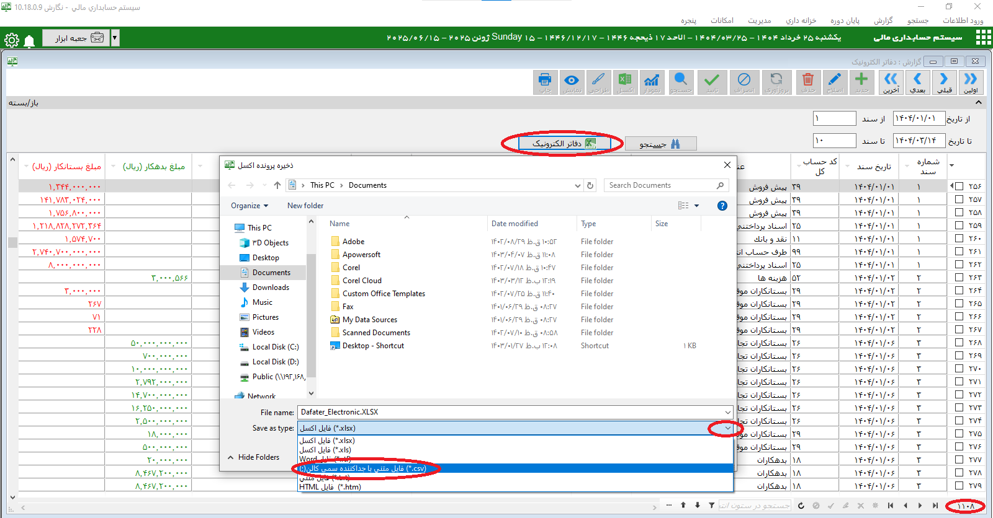The height and width of the screenshot is (518, 993).
Task: Go to previous record (قبلی) toolbar icon
Action: (944, 82)
